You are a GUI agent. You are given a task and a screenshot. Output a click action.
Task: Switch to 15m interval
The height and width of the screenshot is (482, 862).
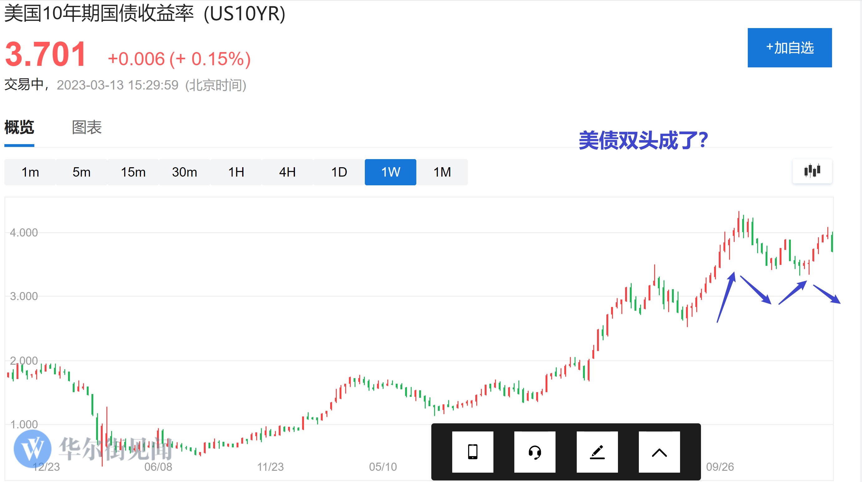(x=133, y=172)
